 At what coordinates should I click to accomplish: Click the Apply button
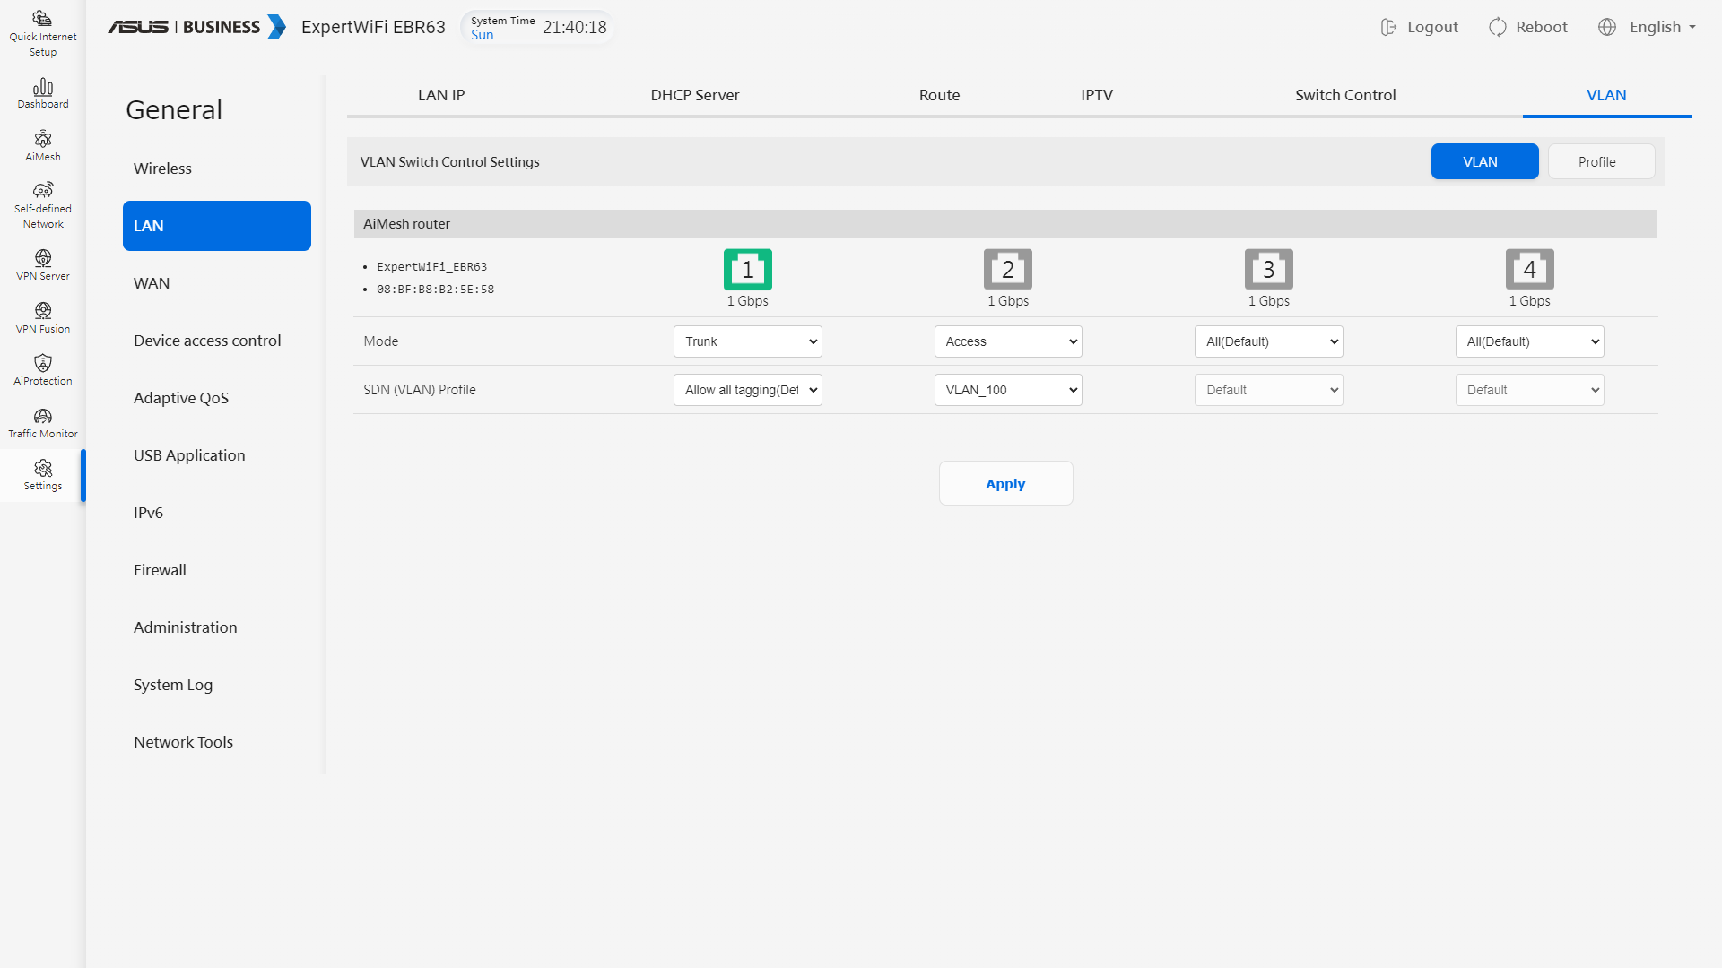point(1004,484)
